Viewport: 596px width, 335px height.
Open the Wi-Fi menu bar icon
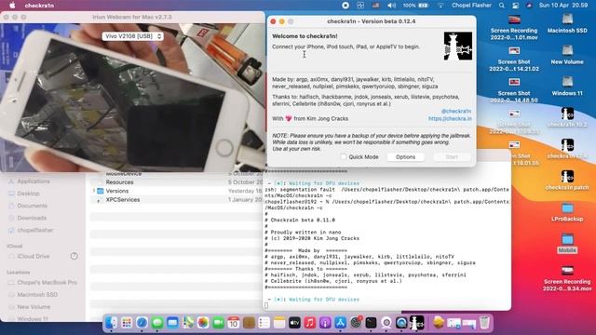[440, 6]
